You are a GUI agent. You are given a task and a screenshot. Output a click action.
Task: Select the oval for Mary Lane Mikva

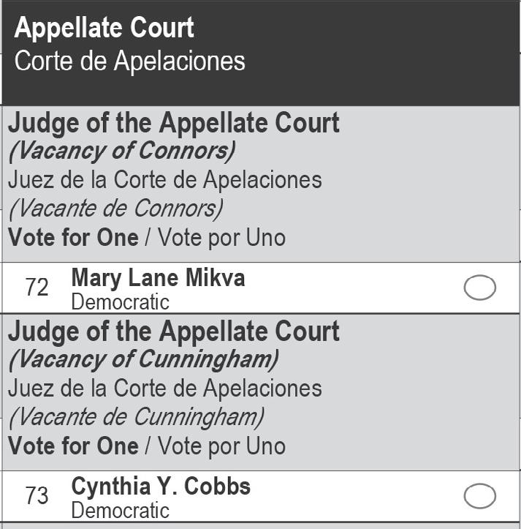coord(479,288)
